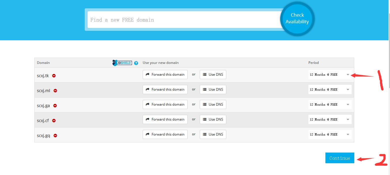Open the scxj.ga period selector
The height and width of the screenshot is (175, 390).
pos(330,104)
